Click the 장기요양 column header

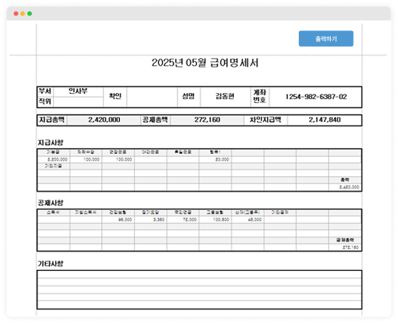[x=150, y=212]
